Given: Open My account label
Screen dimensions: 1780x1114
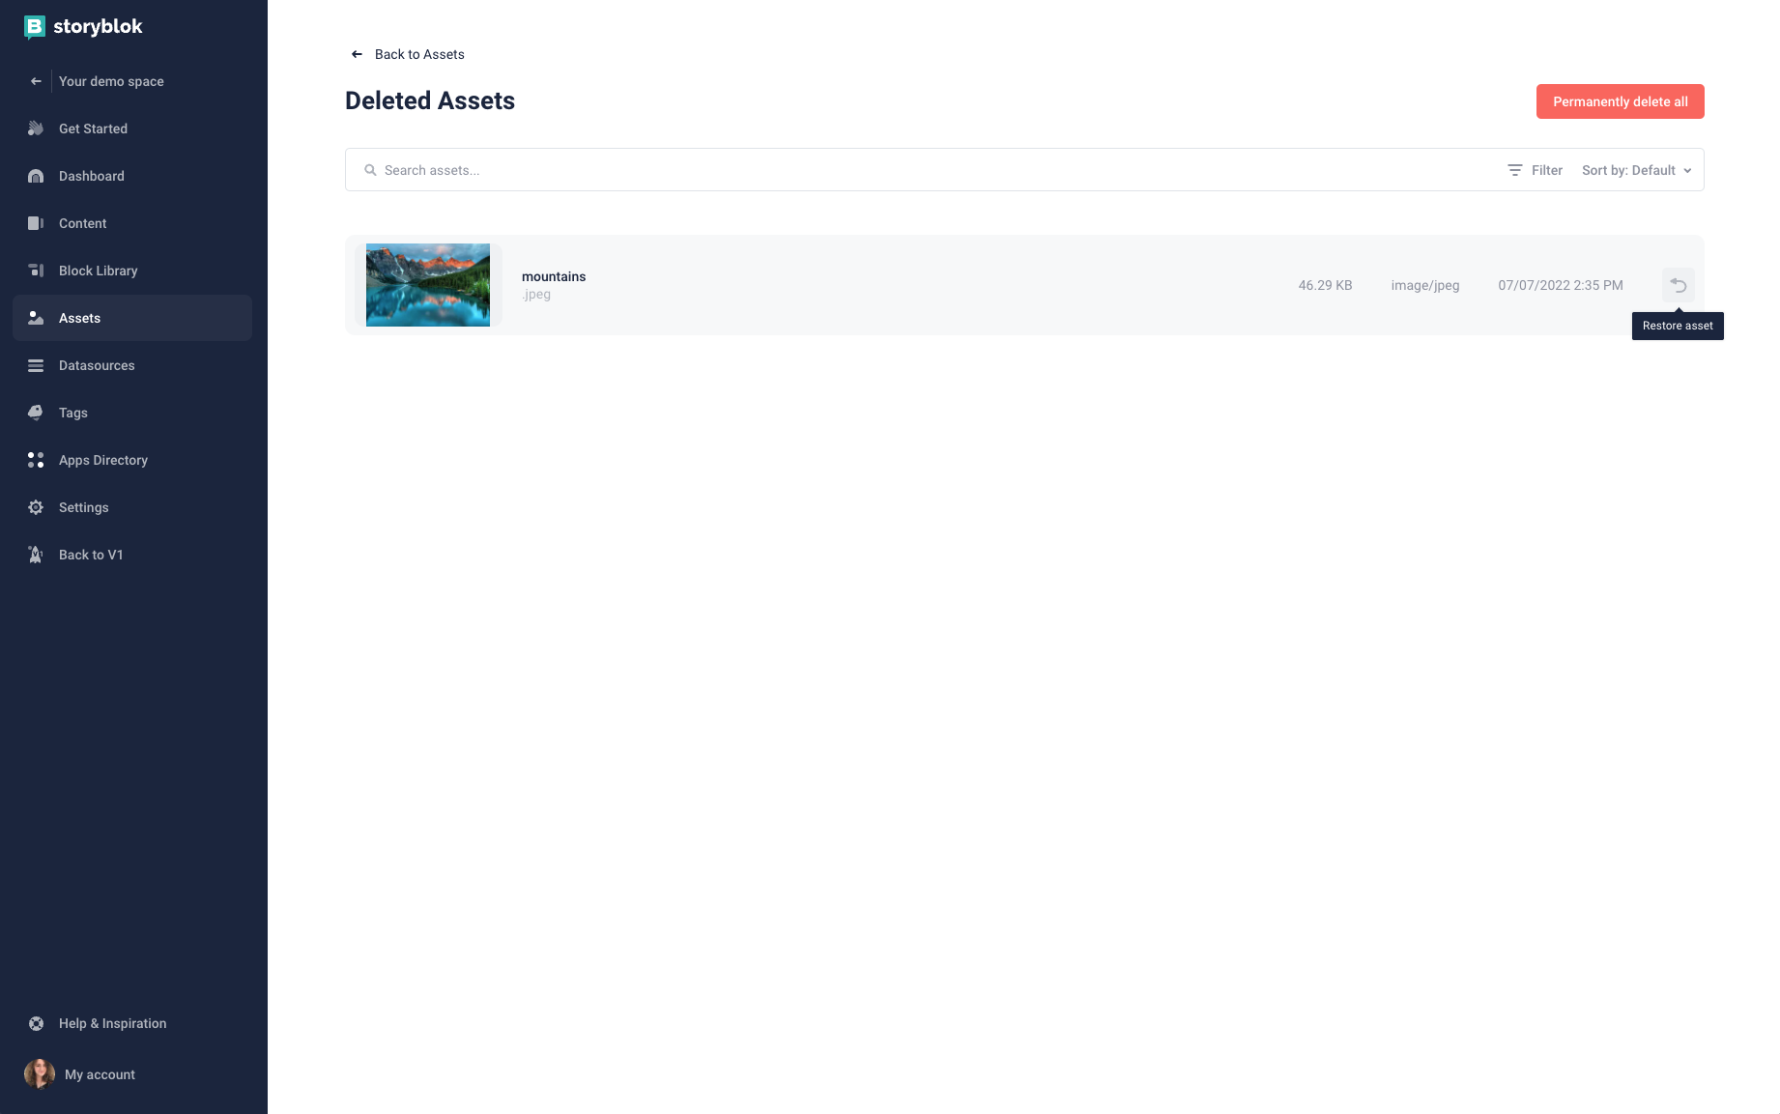Looking at the screenshot, I should click(x=100, y=1074).
